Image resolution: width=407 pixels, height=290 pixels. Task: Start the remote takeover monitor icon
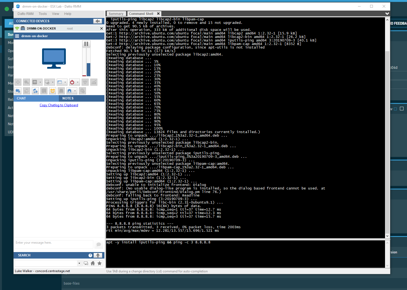pyautogui.click(x=47, y=82)
